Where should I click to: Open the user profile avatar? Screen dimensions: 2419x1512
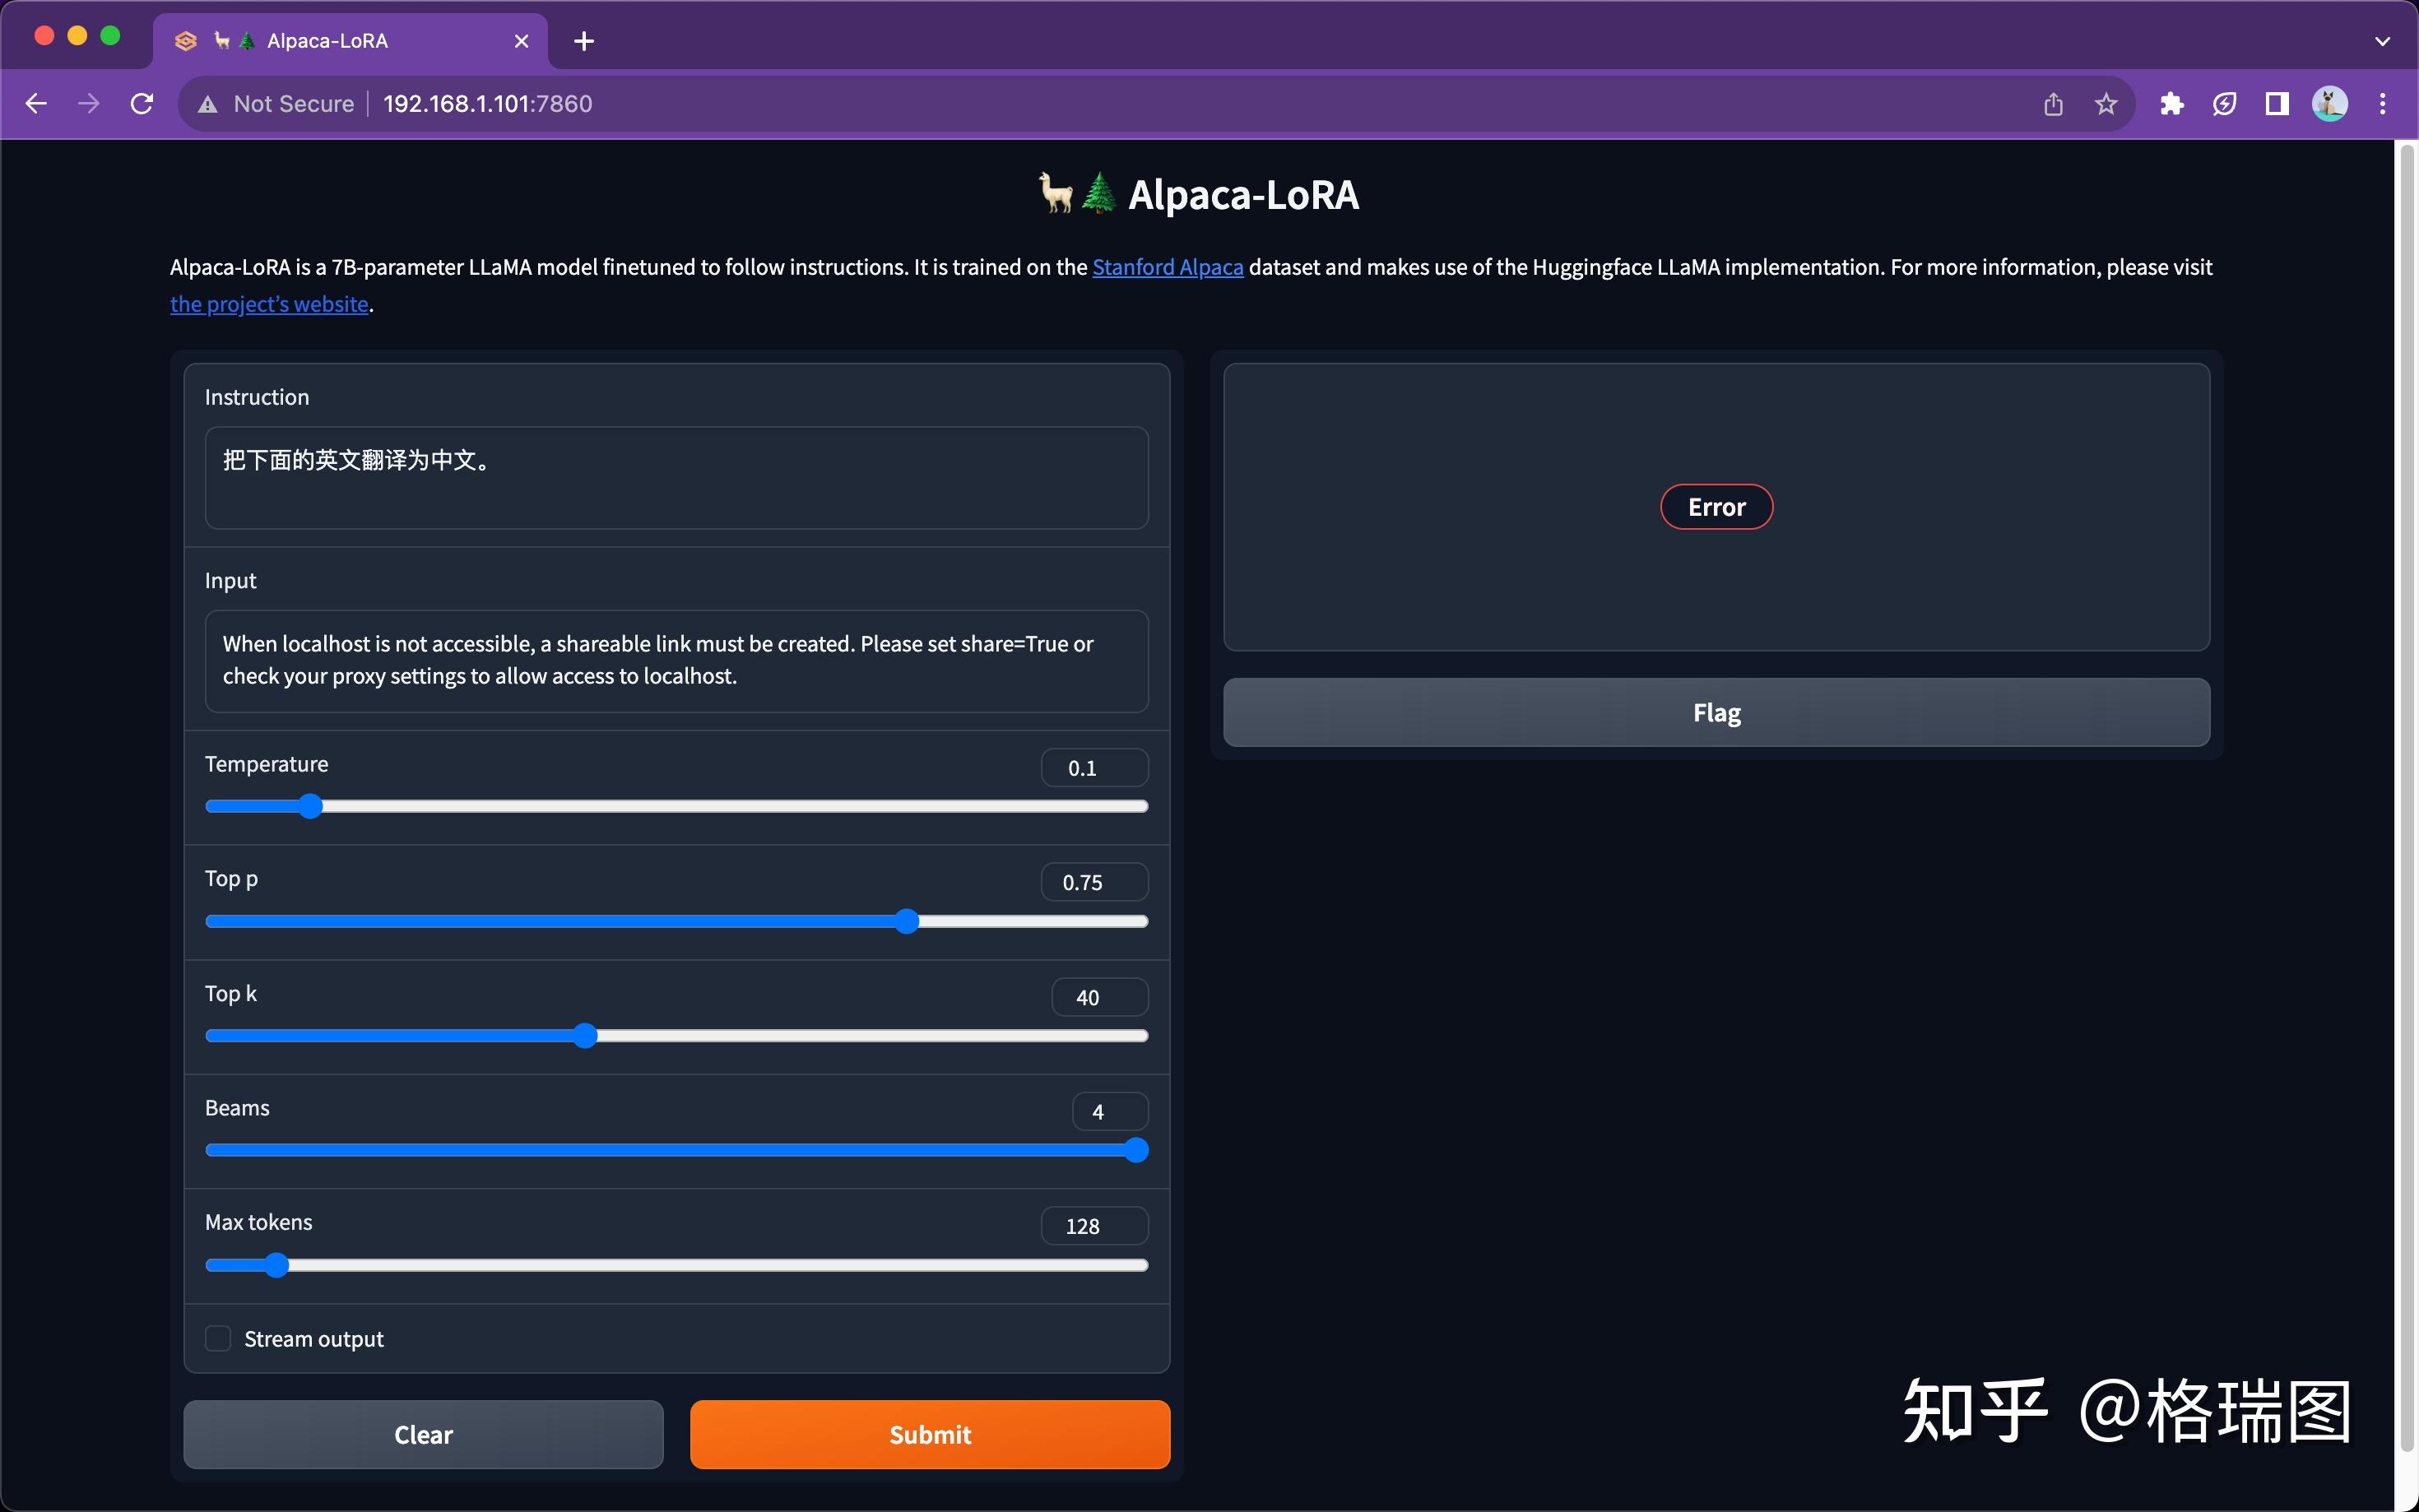pyautogui.click(x=2329, y=104)
